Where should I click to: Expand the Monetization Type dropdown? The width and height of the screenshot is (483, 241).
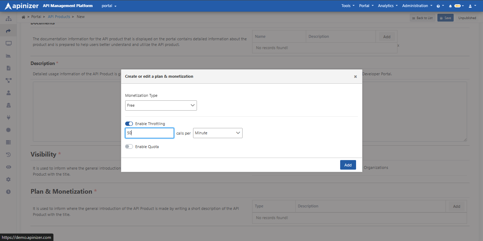point(161,105)
